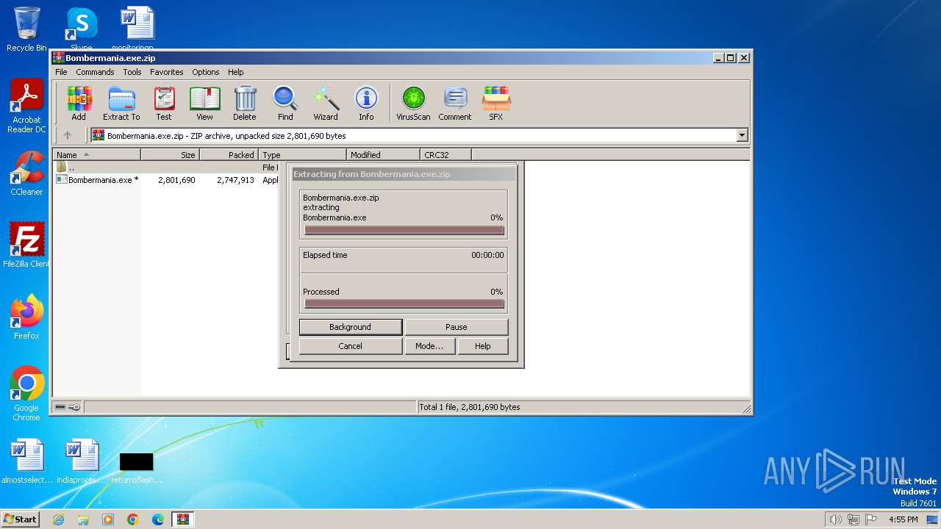Image resolution: width=941 pixels, height=529 pixels.
Task: Open the Help menu
Action: [x=235, y=72]
